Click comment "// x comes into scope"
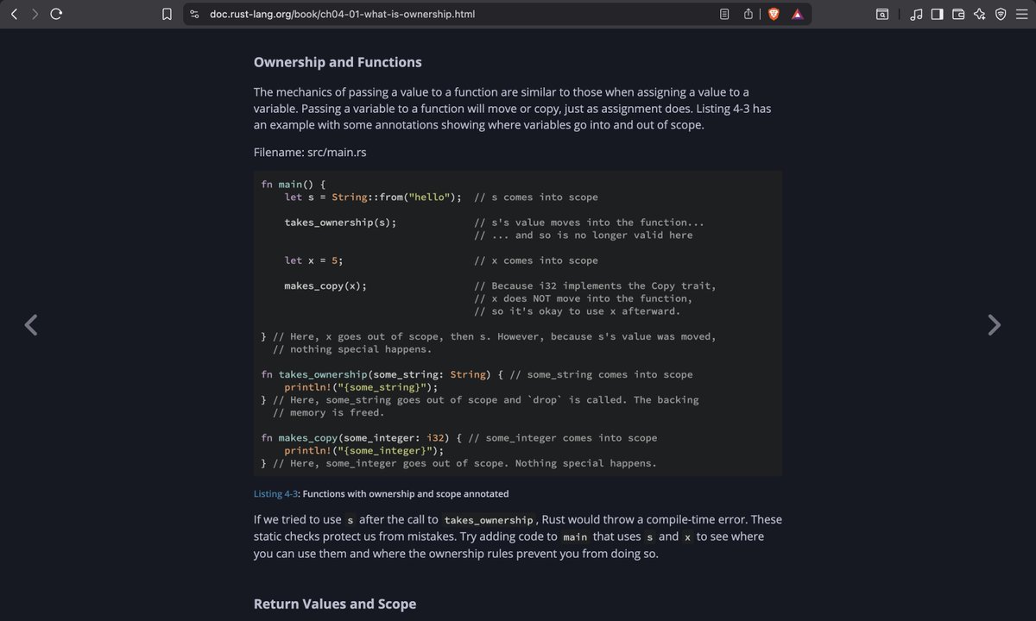This screenshot has width=1036, height=621. pos(536,260)
